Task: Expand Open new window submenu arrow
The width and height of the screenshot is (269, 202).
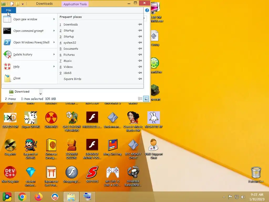Action: coord(54,19)
